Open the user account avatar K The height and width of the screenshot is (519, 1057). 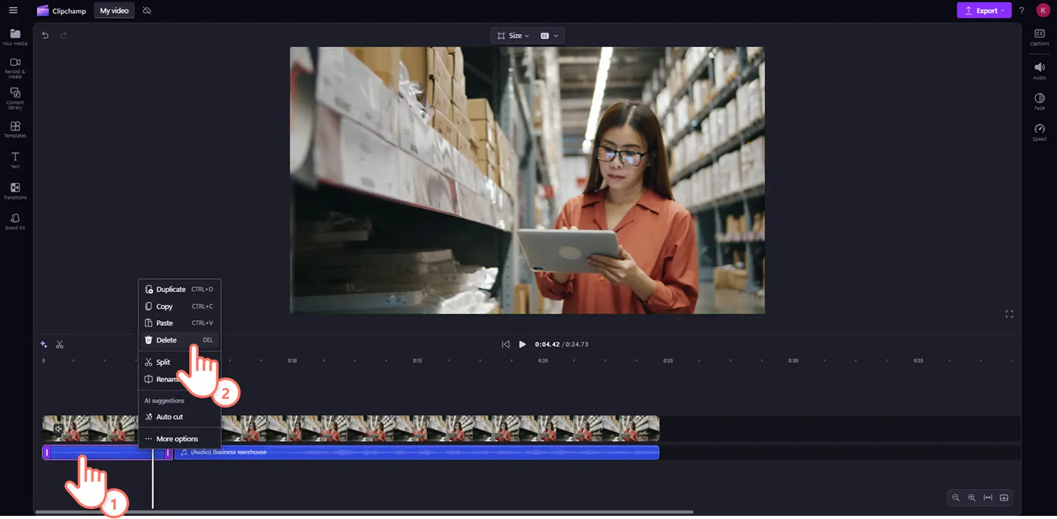coord(1043,10)
